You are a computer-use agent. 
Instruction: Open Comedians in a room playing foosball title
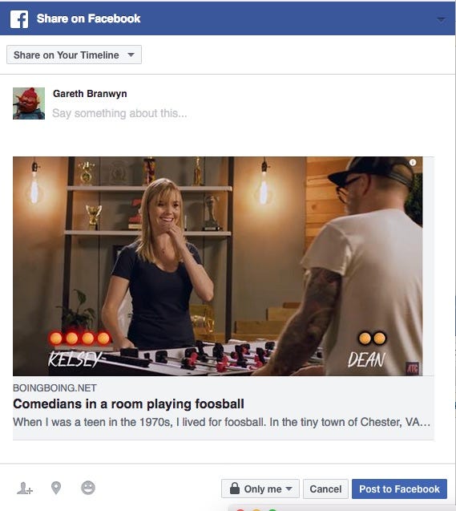pos(128,404)
